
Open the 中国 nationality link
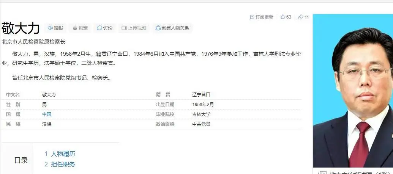[x=47, y=114]
